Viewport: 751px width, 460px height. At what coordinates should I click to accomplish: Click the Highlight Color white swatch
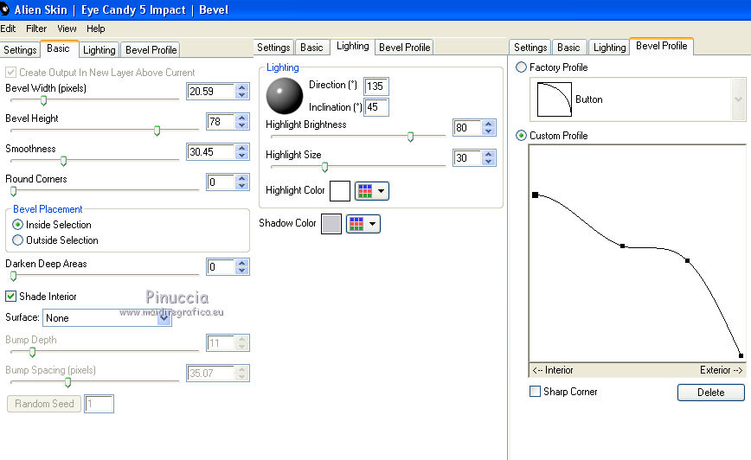339,191
